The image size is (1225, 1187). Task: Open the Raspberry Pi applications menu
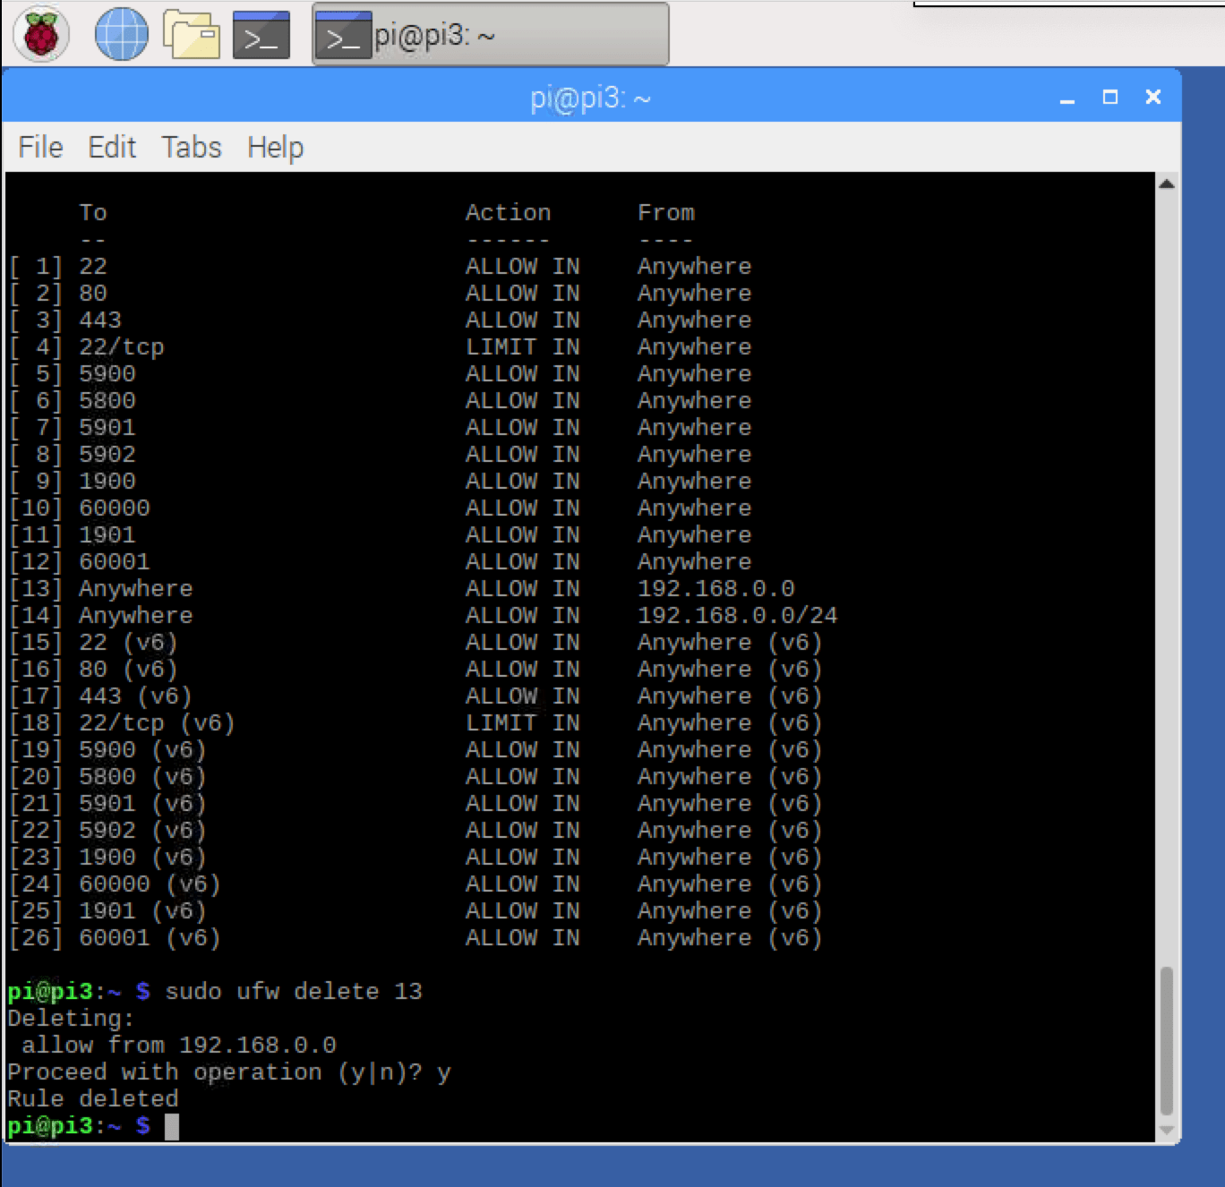pos(40,35)
